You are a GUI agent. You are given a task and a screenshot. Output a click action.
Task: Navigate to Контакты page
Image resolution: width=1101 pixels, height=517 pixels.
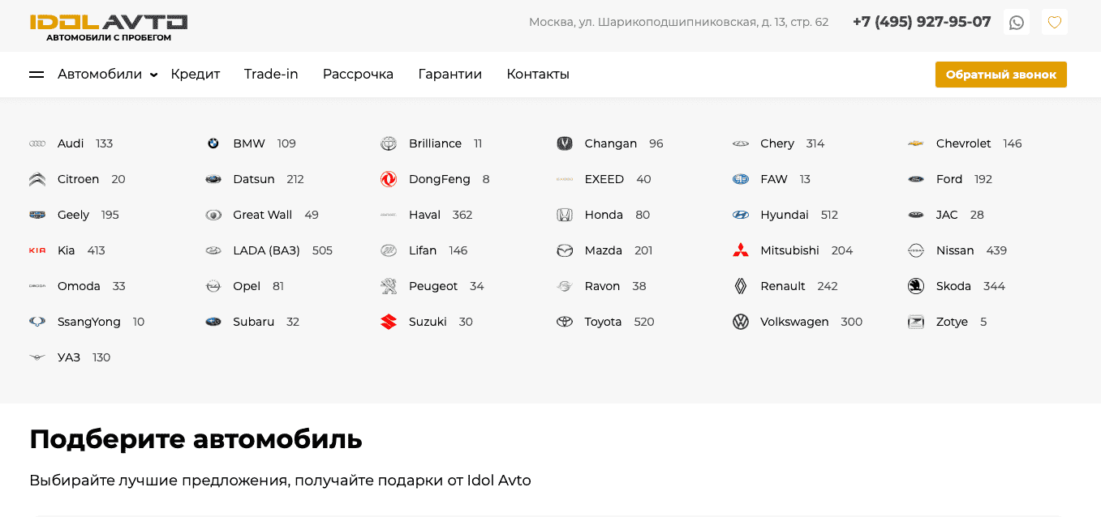coord(537,75)
